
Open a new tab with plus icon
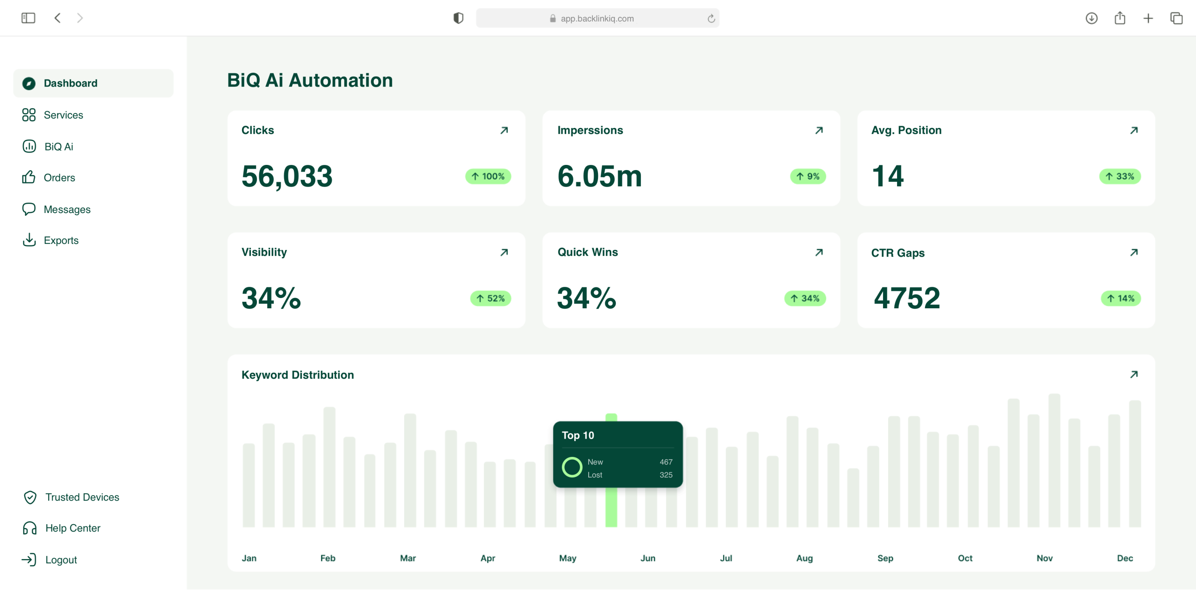(1148, 18)
